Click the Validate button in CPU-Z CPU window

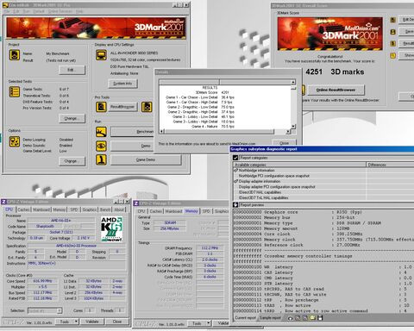pyautogui.click(x=92, y=322)
